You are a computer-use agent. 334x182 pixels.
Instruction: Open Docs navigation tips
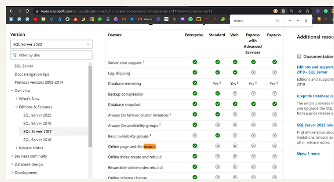[x=32, y=74]
